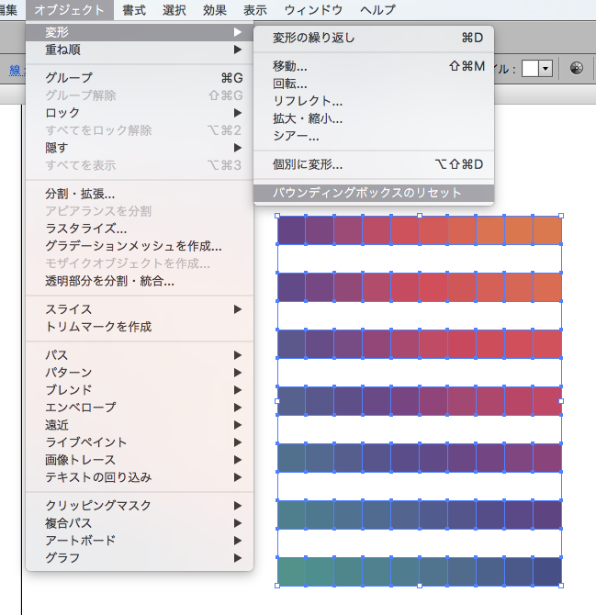
Task: Choose グループ from the menu
Action: point(140,78)
